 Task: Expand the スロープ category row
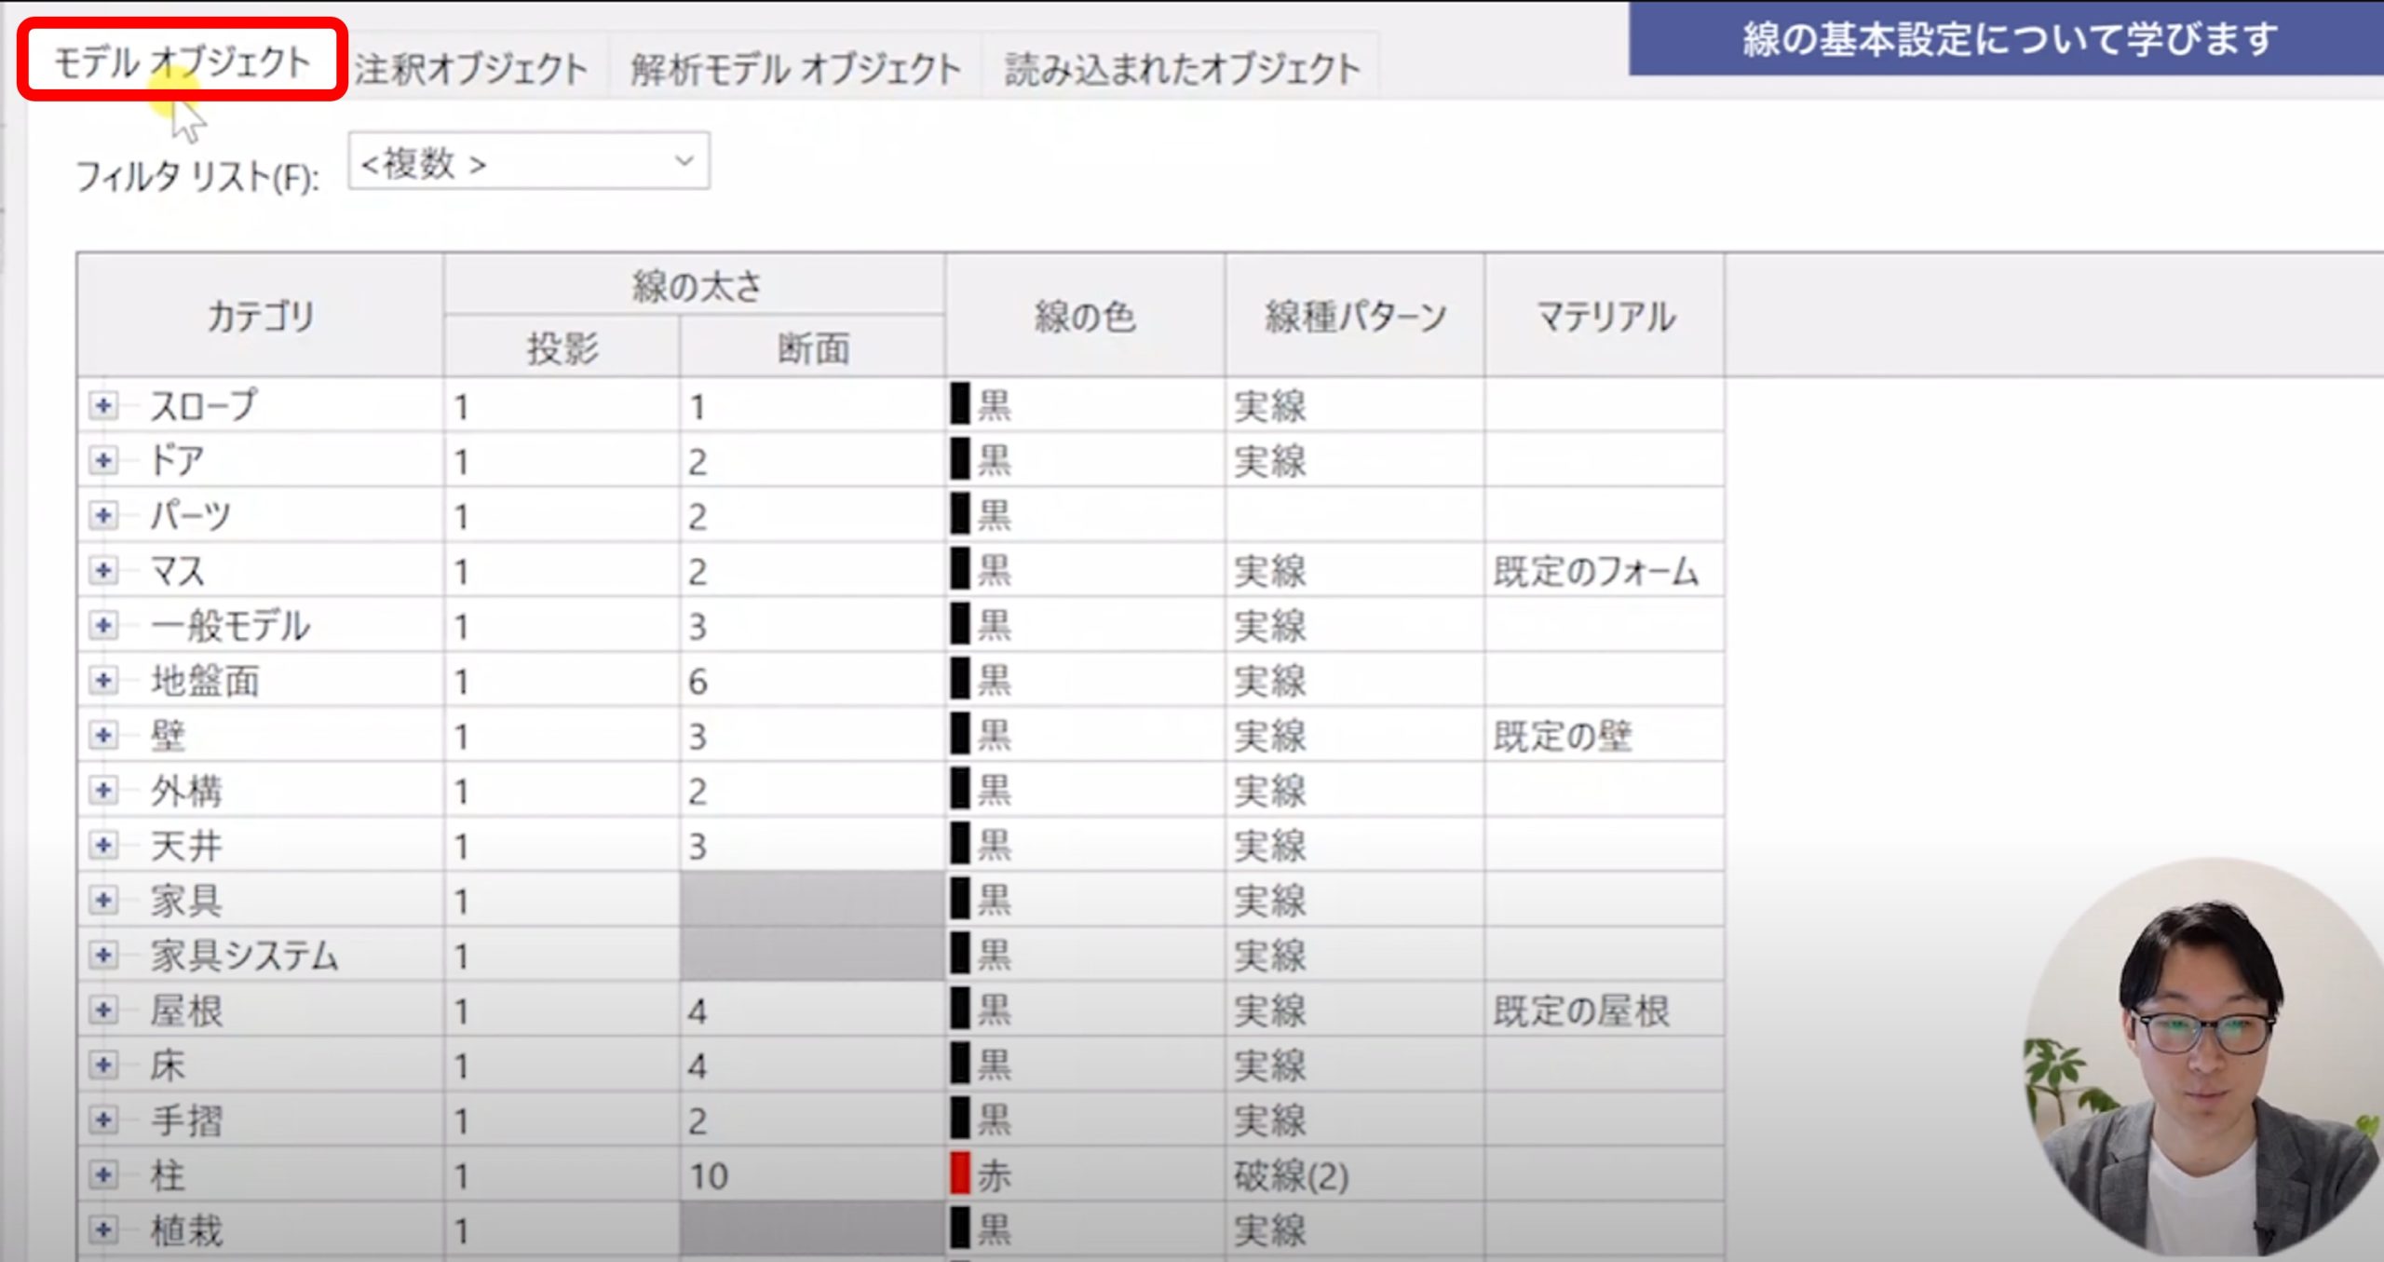pyautogui.click(x=103, y=405)
